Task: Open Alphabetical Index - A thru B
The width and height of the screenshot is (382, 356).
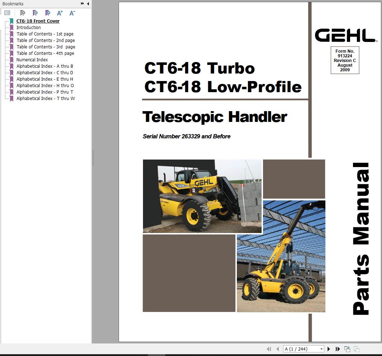Action: click(x=45, y=66)
